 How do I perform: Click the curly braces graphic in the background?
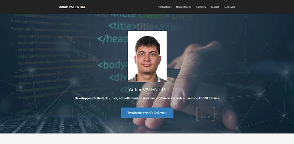point(205,114)
